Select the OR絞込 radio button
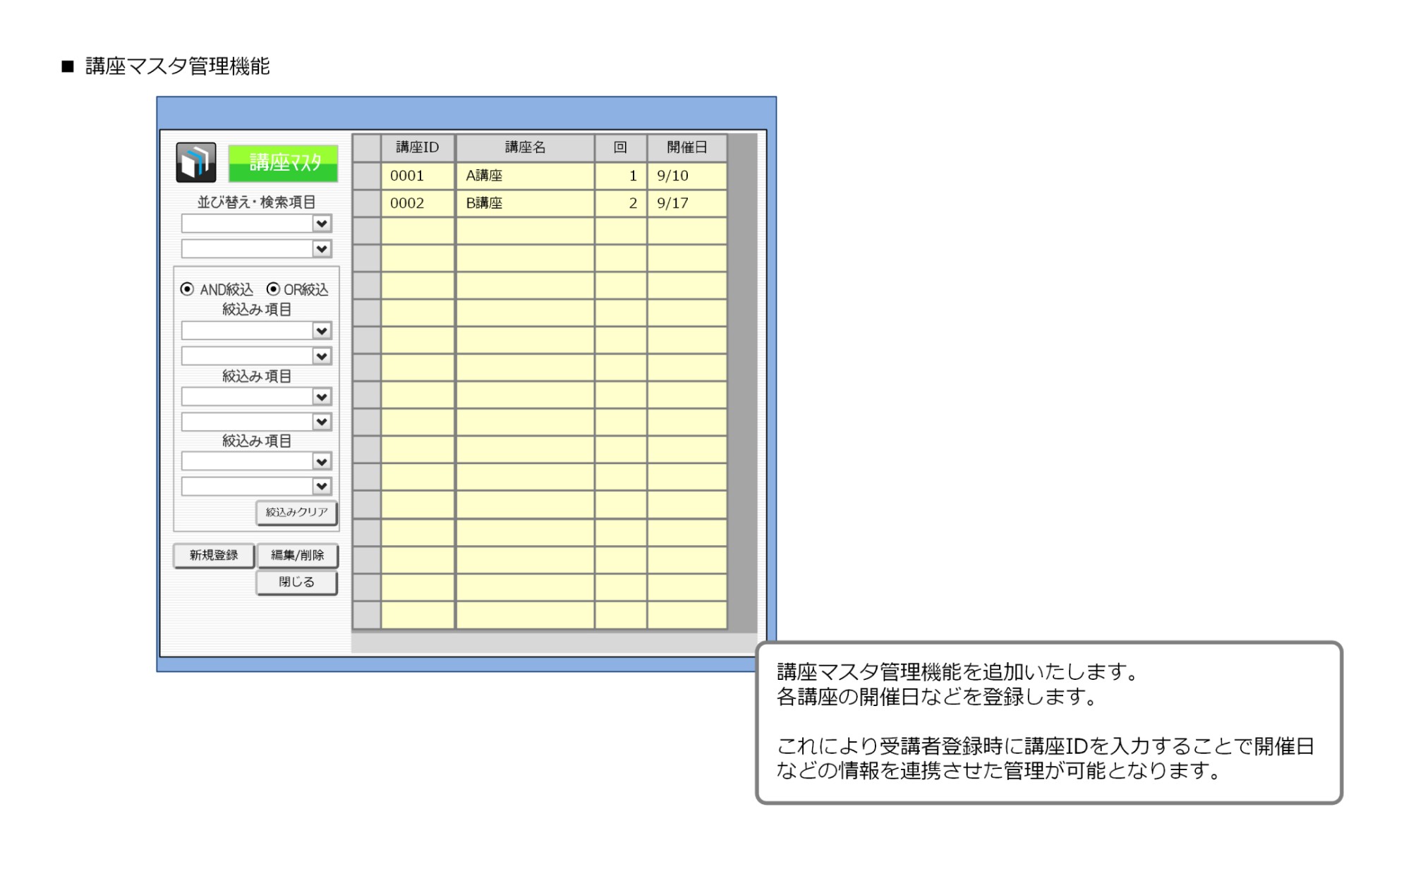 click(273, 289)
